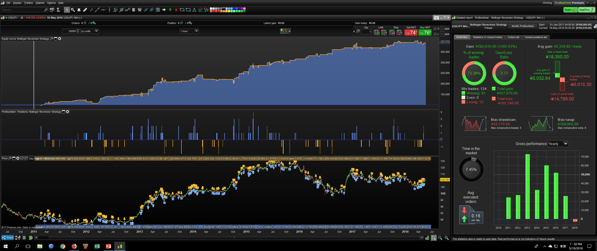Click the Share button
Viewport: 597px width, 251px height.
(8, 238)
